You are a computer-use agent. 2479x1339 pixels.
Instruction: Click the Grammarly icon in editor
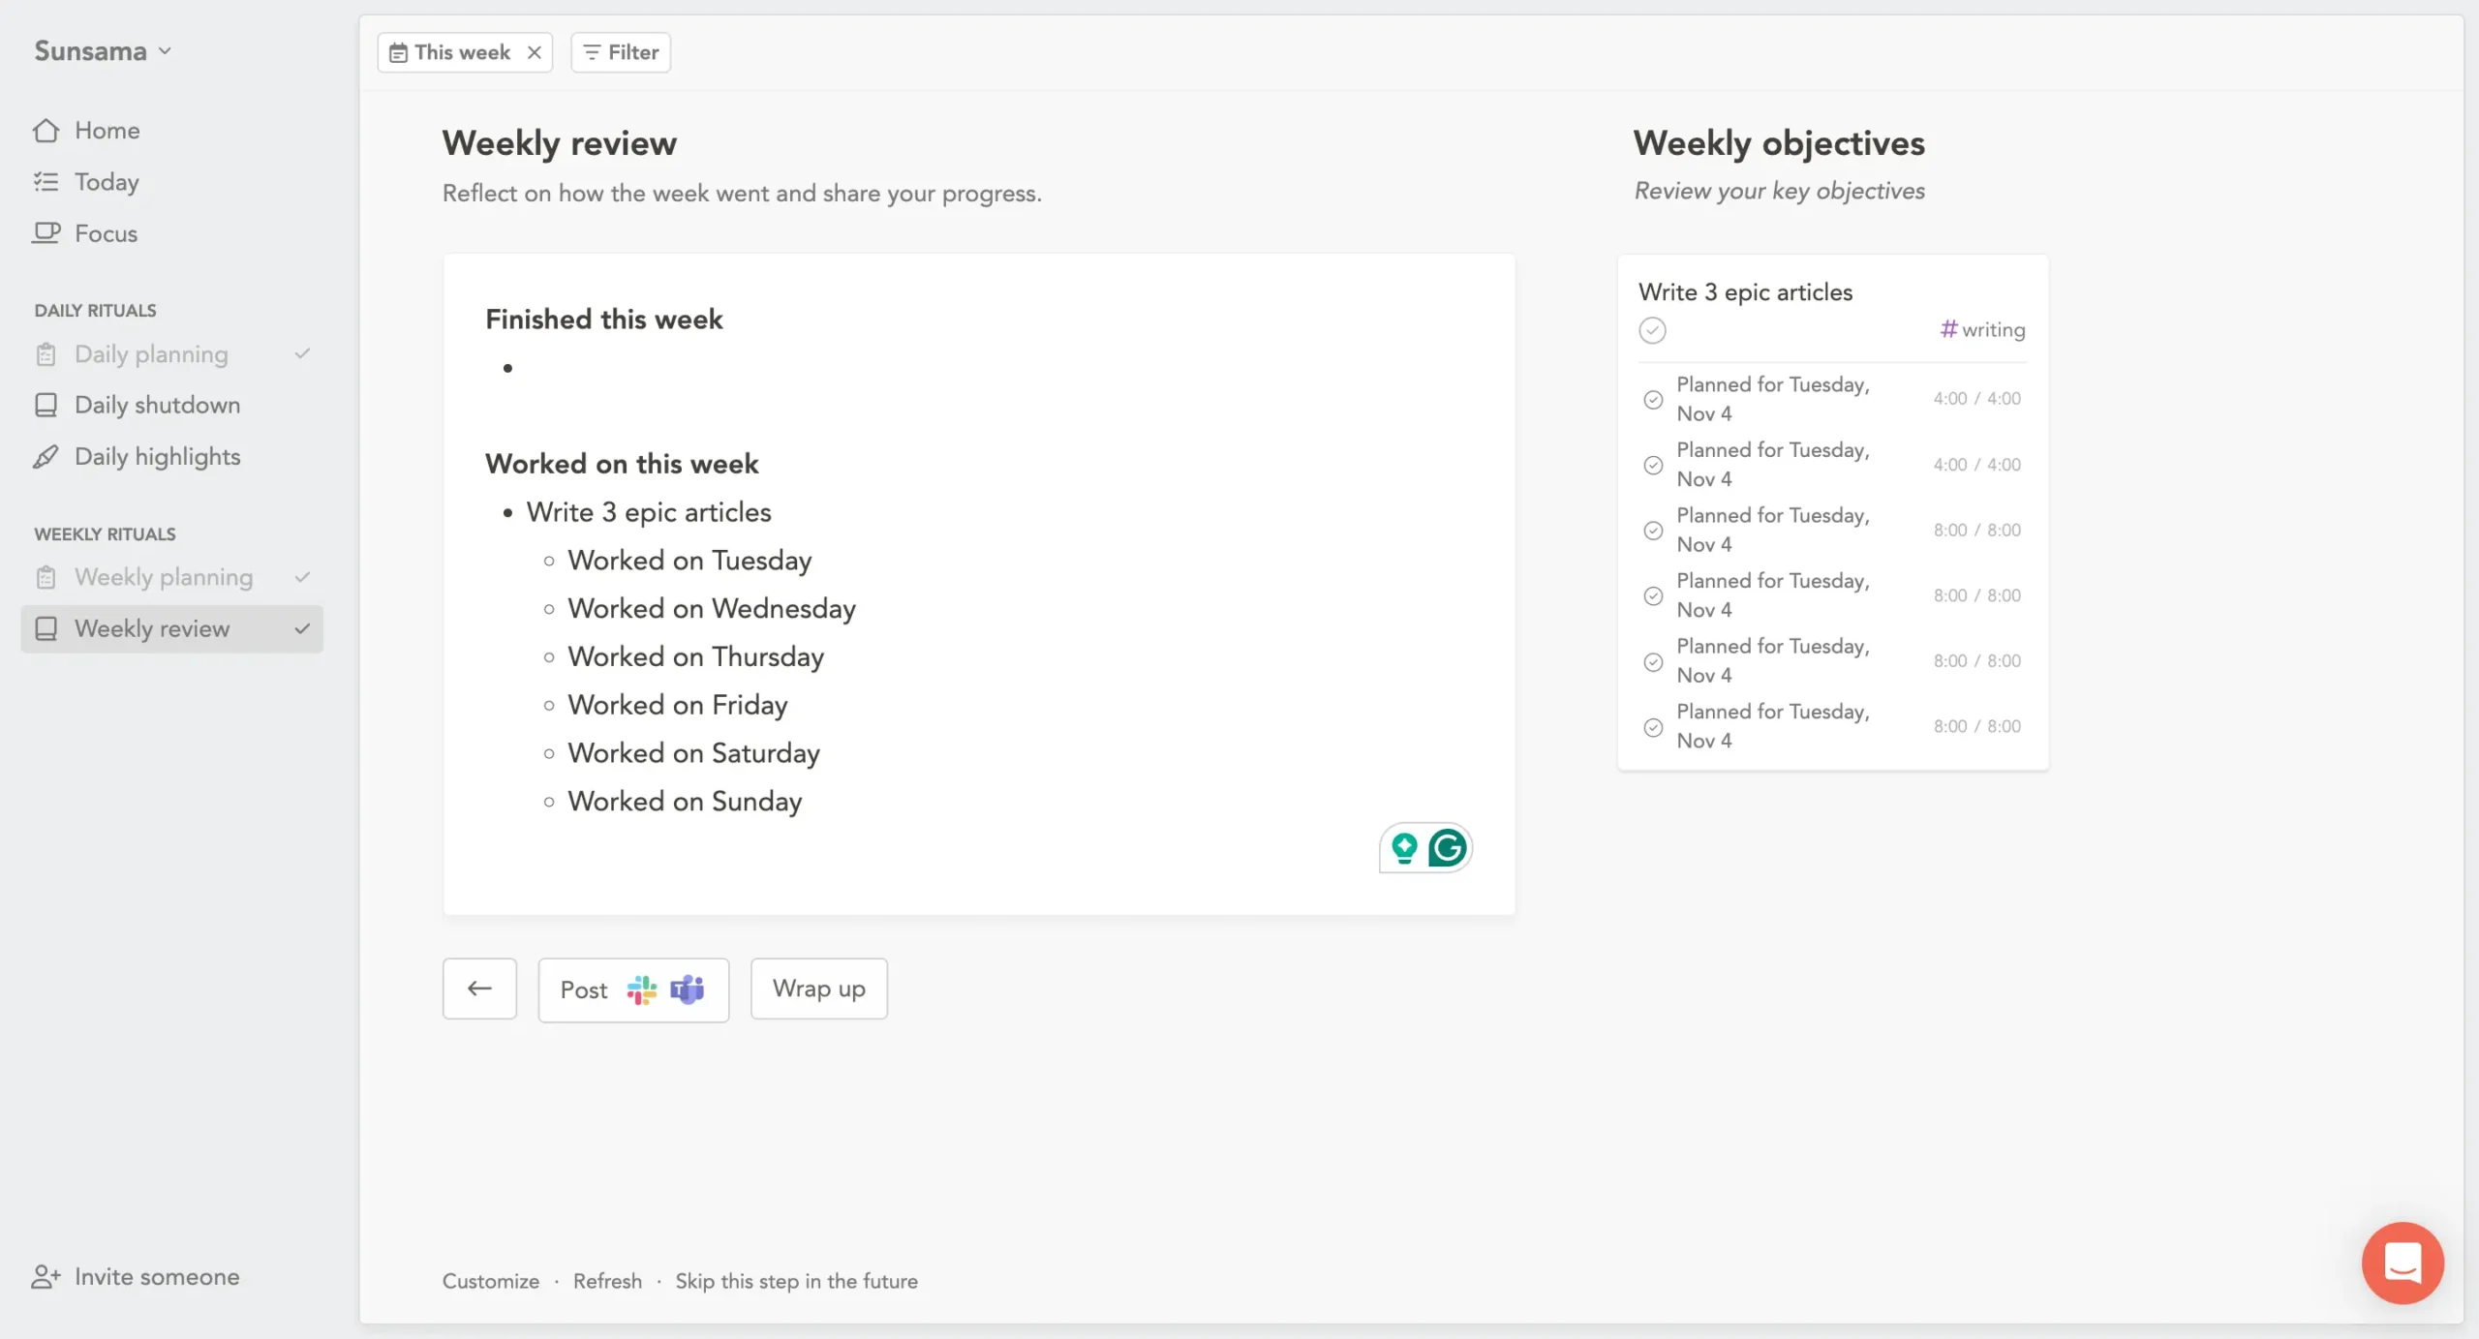click(x=1447, y=848)
